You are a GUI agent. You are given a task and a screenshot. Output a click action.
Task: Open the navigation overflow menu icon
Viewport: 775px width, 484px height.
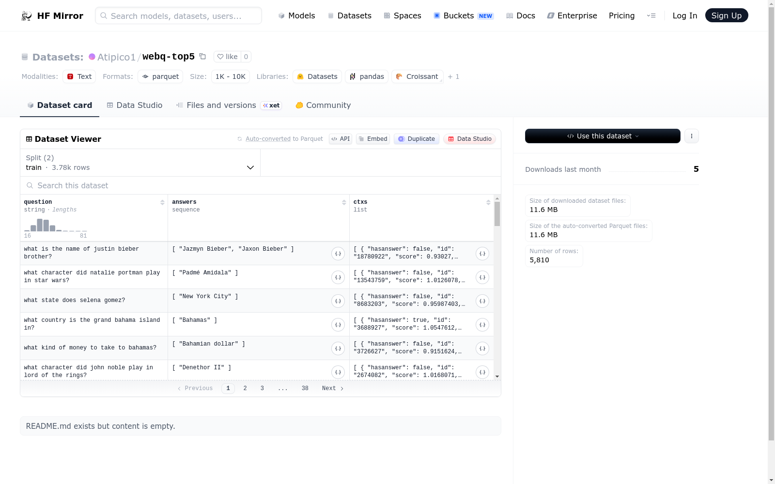(651, 15)
